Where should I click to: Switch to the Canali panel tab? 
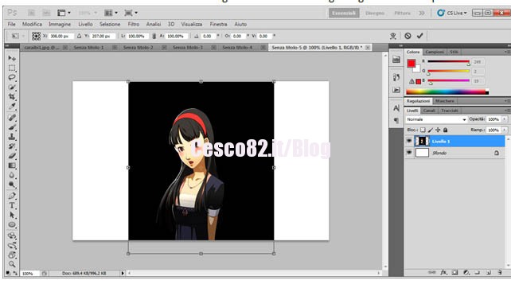[429, 111]
